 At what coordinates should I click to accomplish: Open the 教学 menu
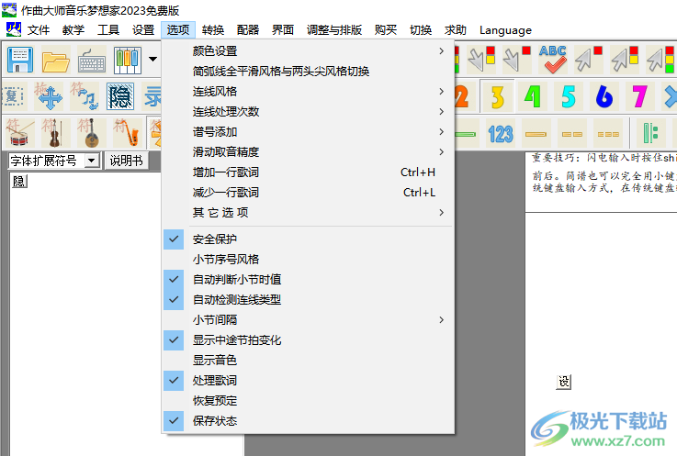pyautogui.click(x=73, y=30)
